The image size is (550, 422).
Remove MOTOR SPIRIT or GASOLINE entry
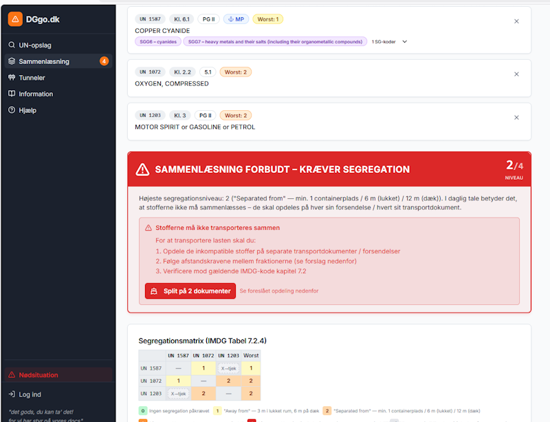[x=516, y=118]
